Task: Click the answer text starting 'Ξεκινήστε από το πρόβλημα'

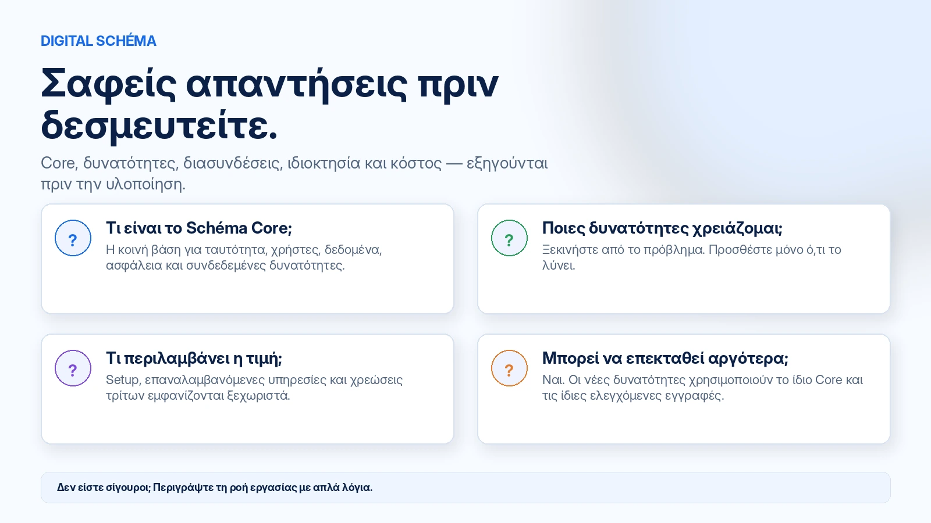Action: click(692, 257)
